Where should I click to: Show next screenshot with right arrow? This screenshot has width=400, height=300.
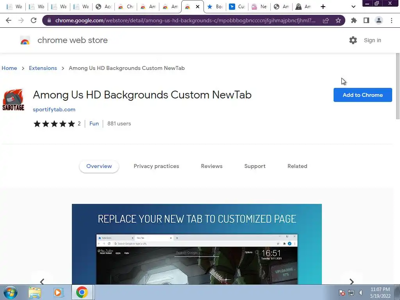click(x=352, y=281)
